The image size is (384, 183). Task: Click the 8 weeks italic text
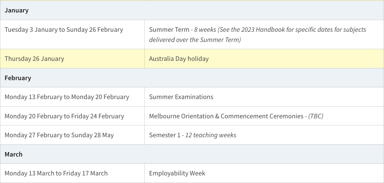pos(205,29)
